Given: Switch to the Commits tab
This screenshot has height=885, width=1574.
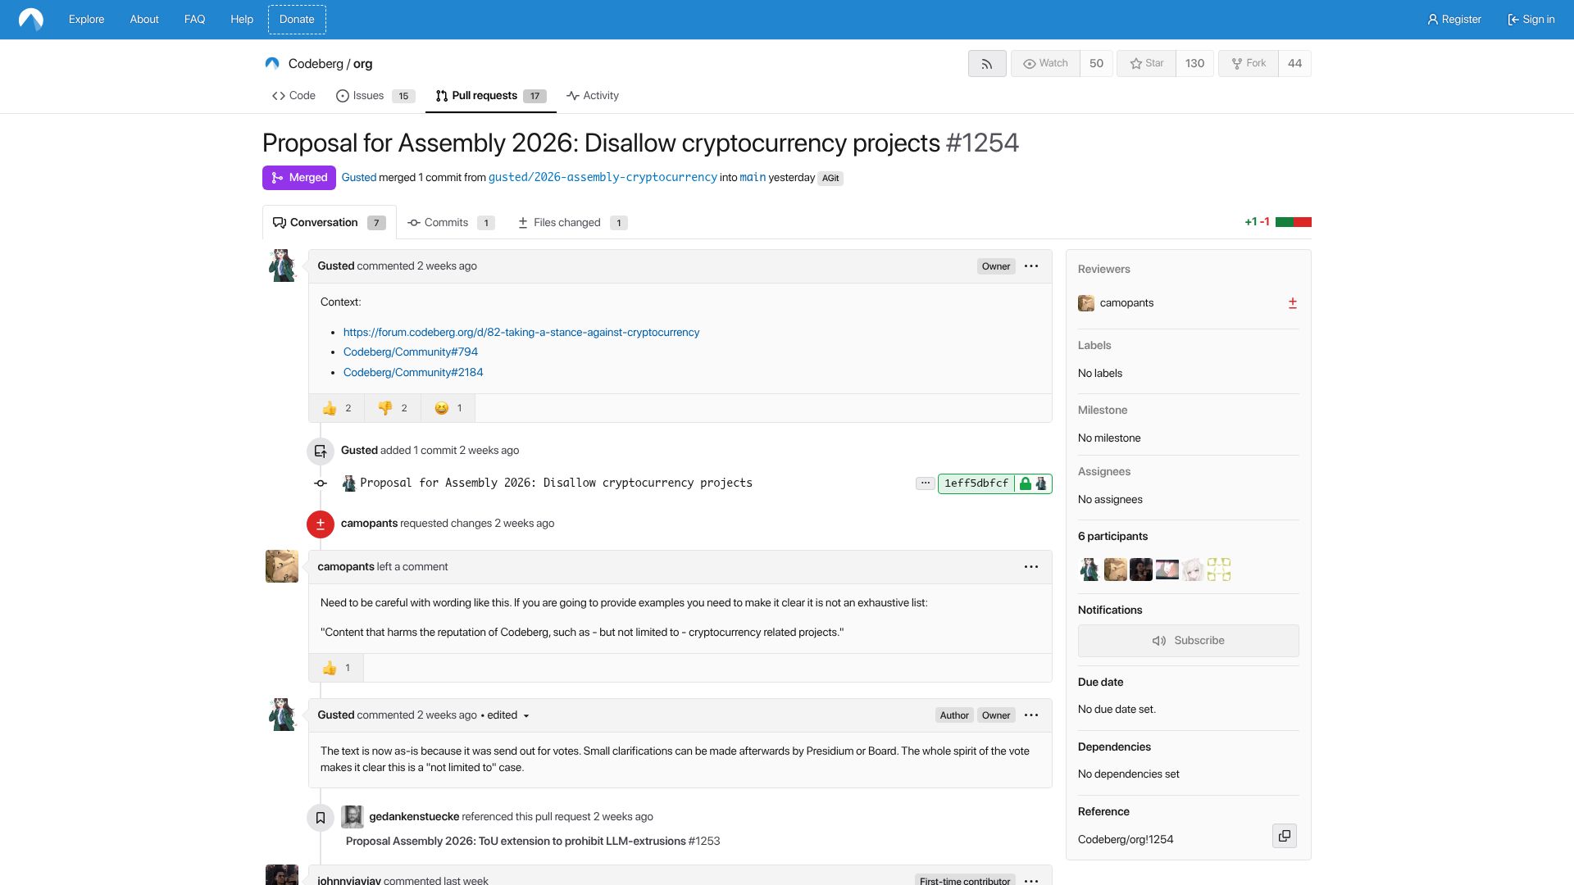Looking at the screenshot, I should coord(451,223).
